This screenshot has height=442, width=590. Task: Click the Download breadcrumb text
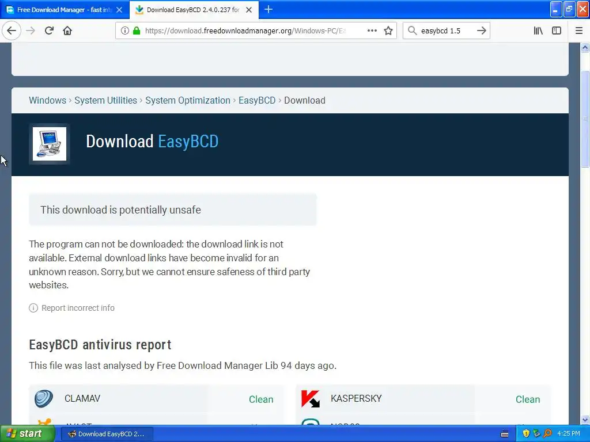tap(305, 100)
